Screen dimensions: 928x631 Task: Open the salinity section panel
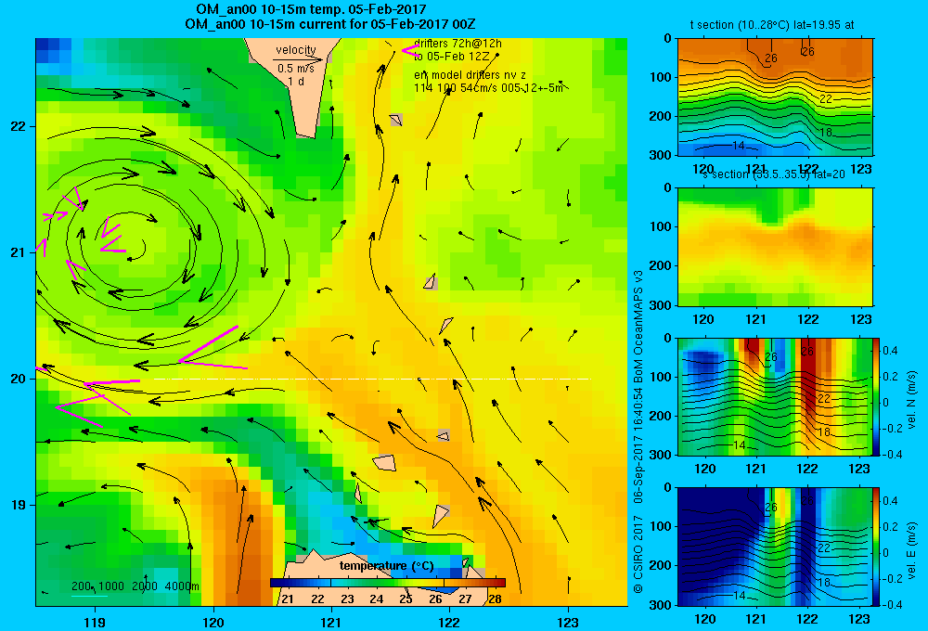tap(775, 247)
